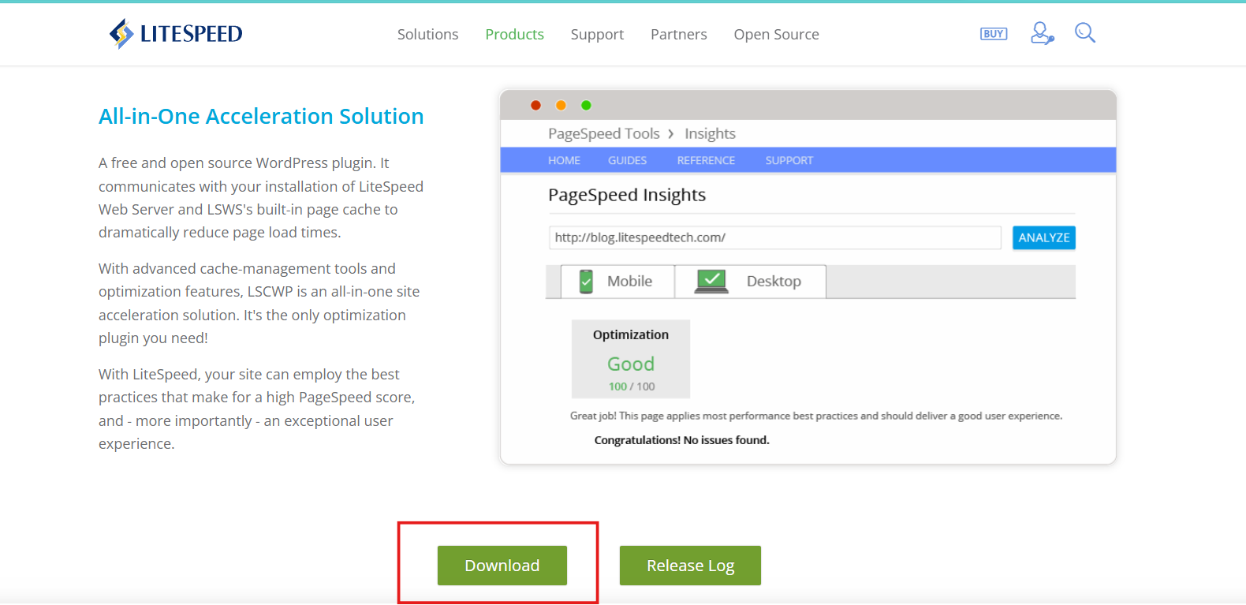Image resolution: width=1246 pixels, height=605 pixels.
Task: Open the Support menu
Action: [x=597, y=35]
